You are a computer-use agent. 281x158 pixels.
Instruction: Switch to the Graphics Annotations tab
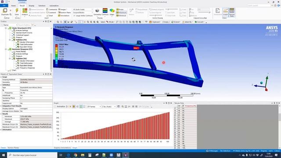[62, 148]
